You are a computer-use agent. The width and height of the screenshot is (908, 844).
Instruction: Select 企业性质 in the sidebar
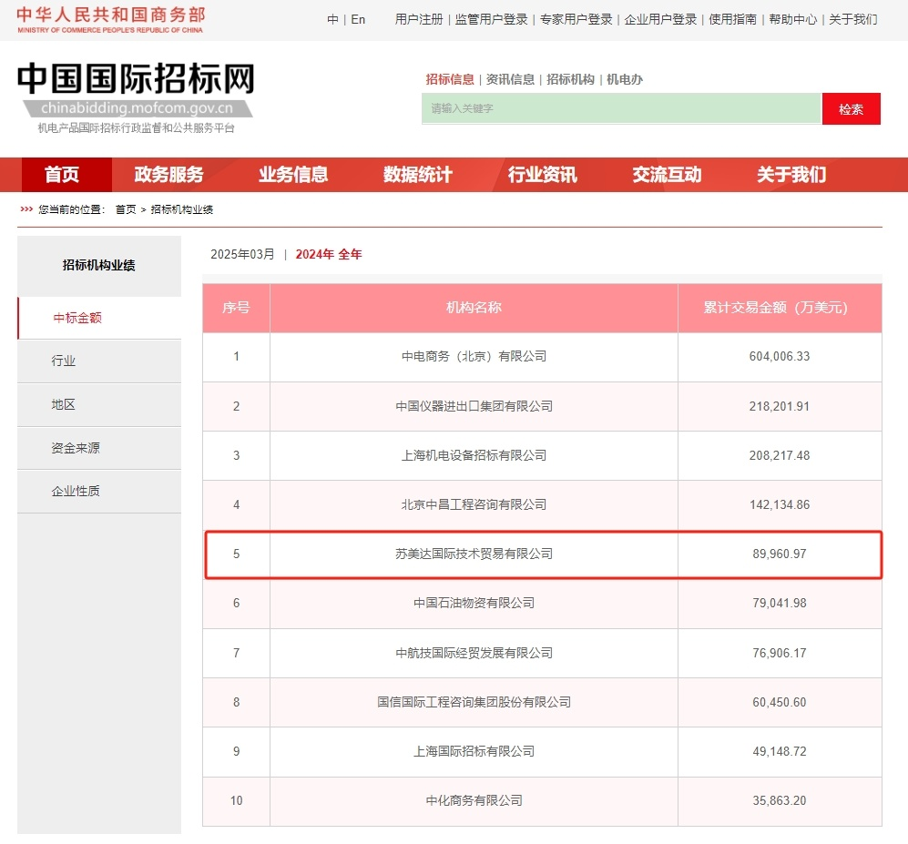pyautogui.click(x=99, y=491)
